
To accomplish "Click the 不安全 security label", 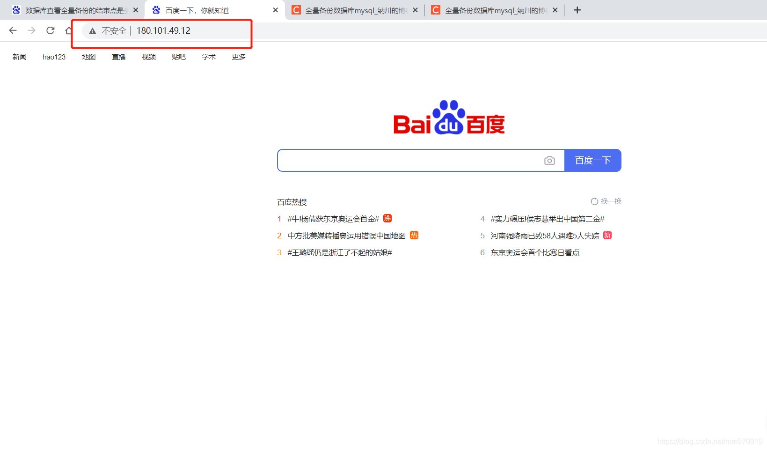I will coord(114,31).
